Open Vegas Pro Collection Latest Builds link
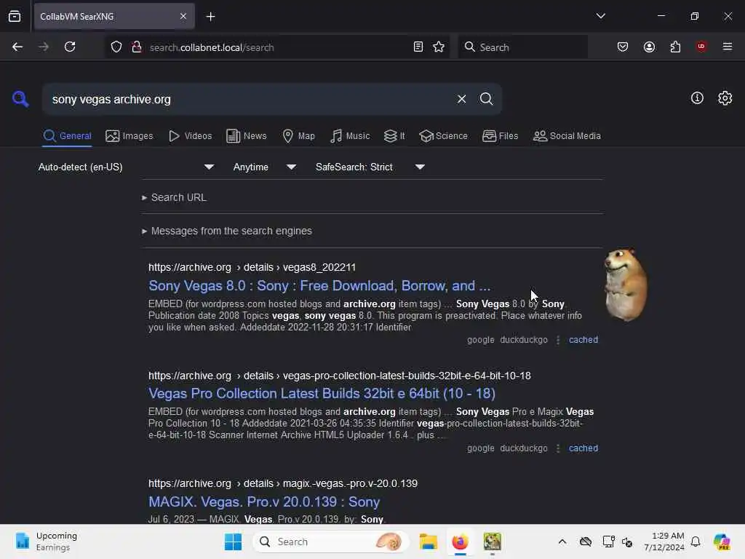This screenshot has width=745, height=559. pyautogui.click(x=322, y=394)
